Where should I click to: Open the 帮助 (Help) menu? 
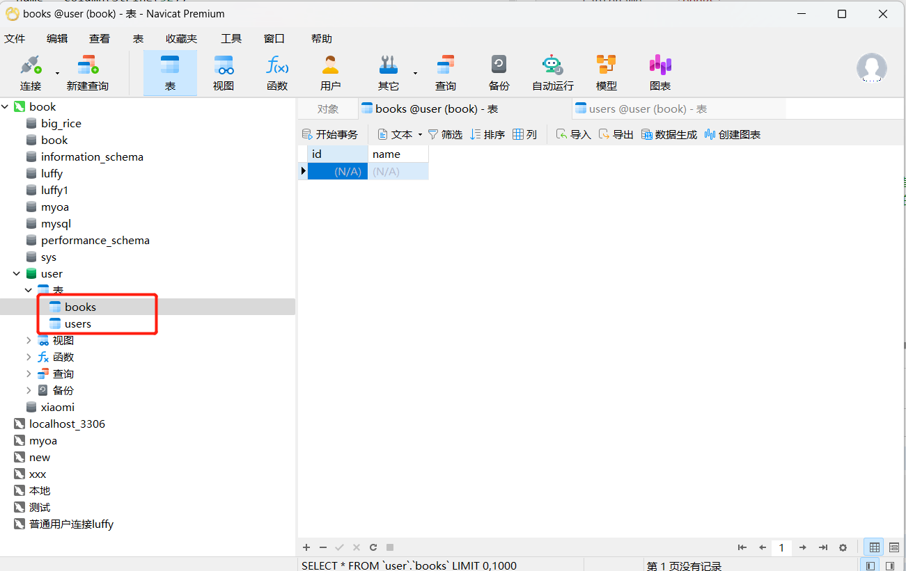click(x=322, y=39)
